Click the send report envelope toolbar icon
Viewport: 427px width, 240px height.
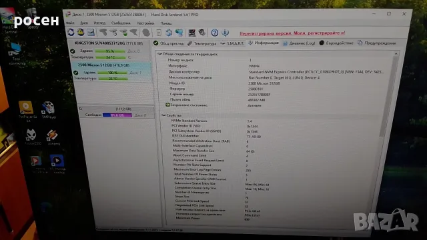pyautogui.click(x=91, y=33)
